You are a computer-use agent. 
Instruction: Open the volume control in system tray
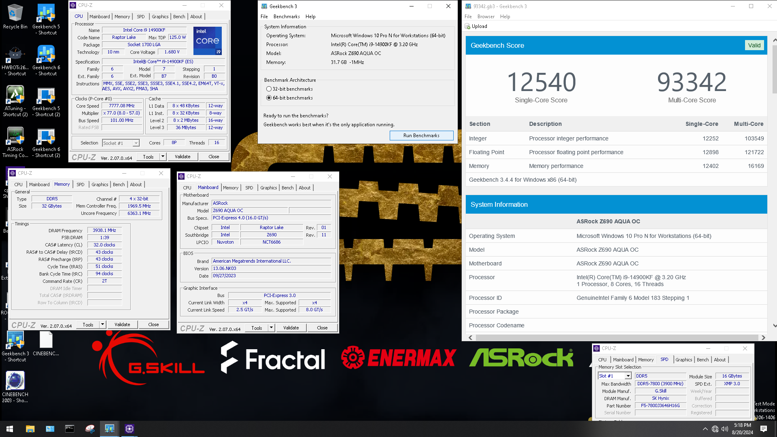point(725,429)
